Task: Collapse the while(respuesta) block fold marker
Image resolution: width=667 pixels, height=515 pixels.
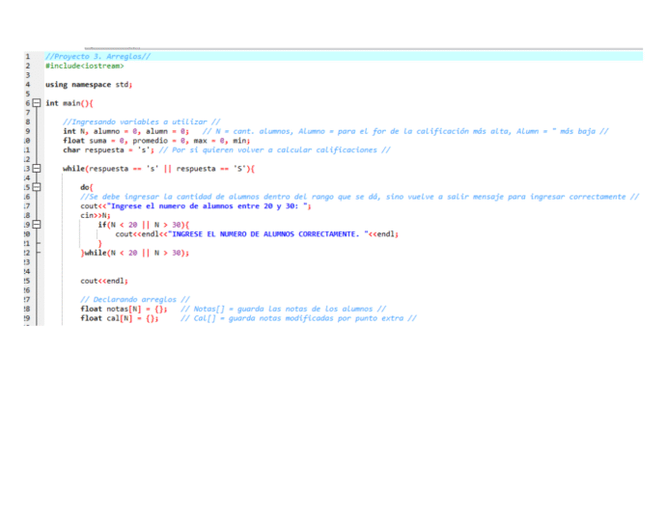Action: 37,169
